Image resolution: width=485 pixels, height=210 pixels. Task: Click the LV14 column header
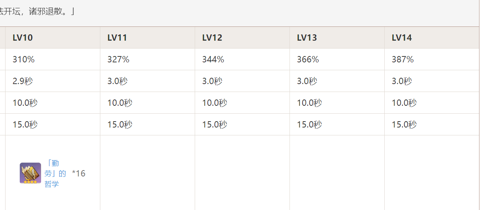click(402, 38)
